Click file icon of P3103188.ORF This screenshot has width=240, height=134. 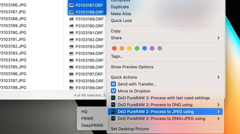pos(71,12)
